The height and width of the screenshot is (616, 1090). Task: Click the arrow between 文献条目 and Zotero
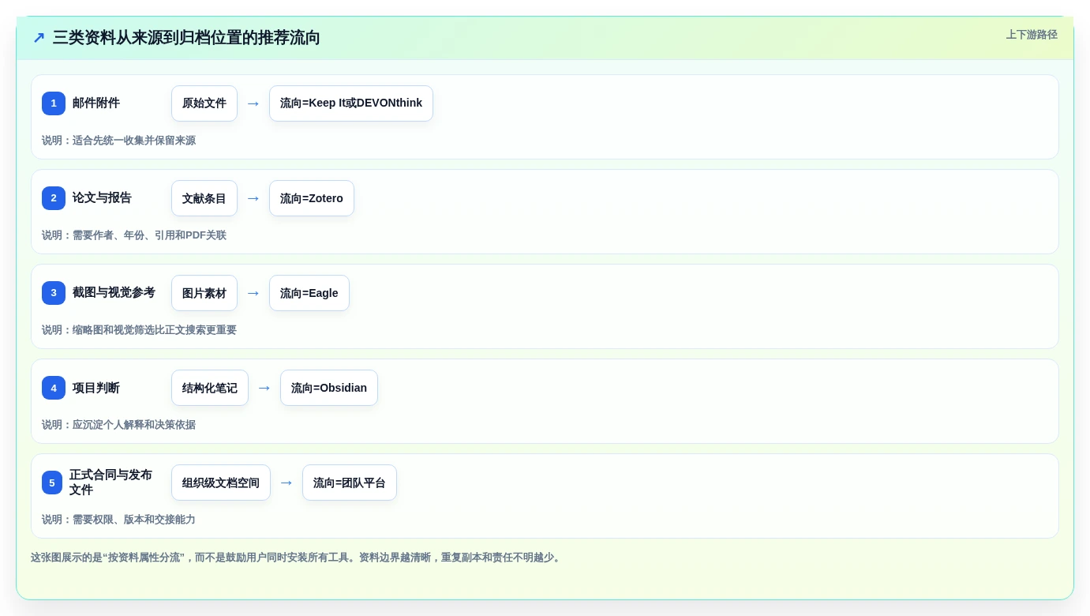(x=253, y=198)
